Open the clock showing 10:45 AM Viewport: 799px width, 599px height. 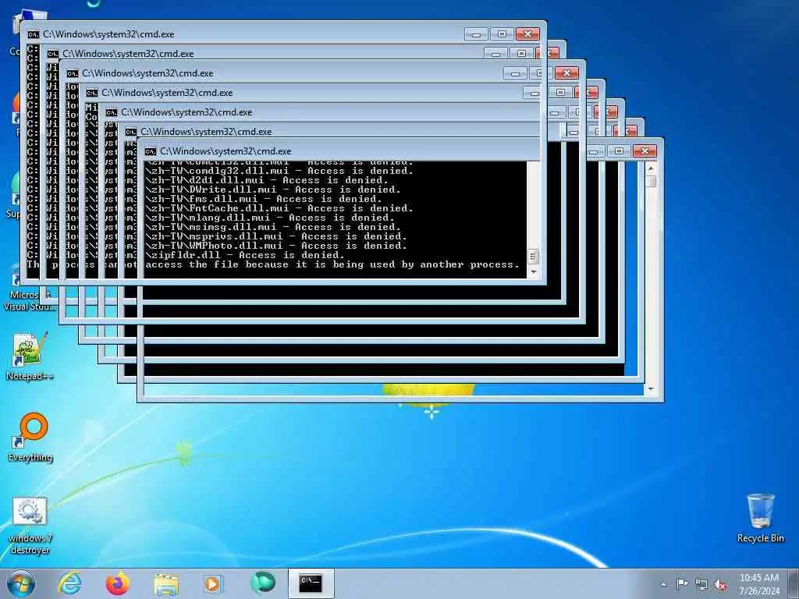759,583
